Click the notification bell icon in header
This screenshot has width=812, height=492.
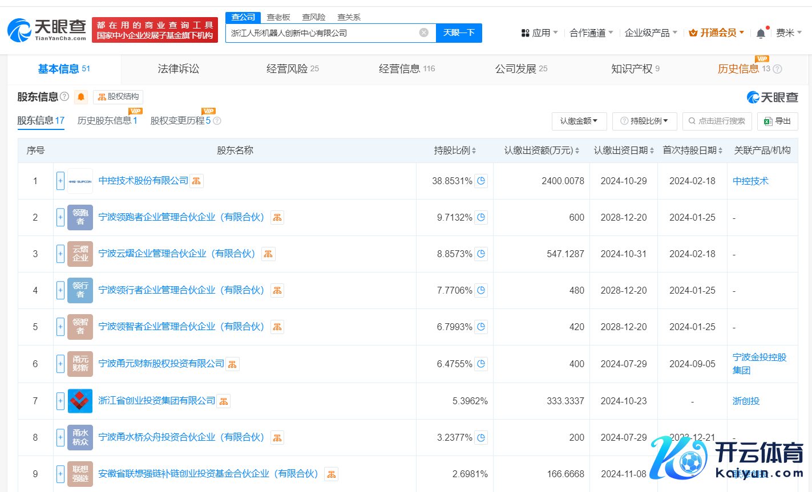tap(761, 34)
